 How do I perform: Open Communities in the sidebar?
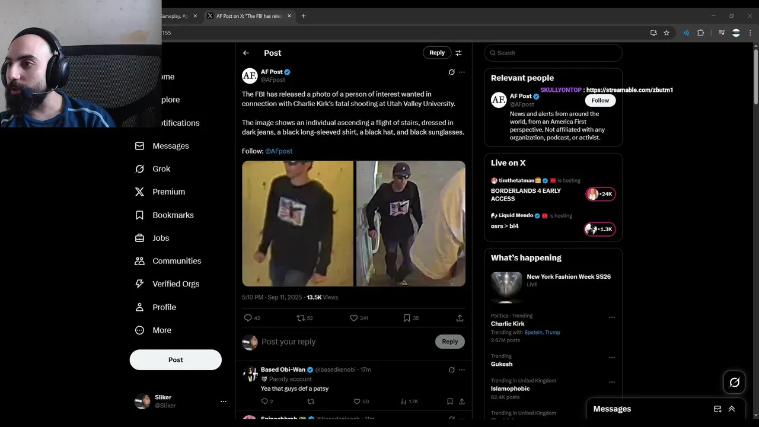tap(168, 261)
